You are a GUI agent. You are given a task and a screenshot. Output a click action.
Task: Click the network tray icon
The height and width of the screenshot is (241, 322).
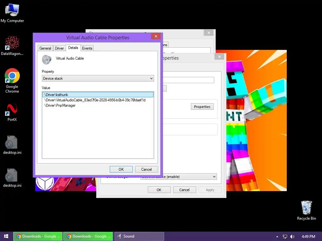pos(285,237)
